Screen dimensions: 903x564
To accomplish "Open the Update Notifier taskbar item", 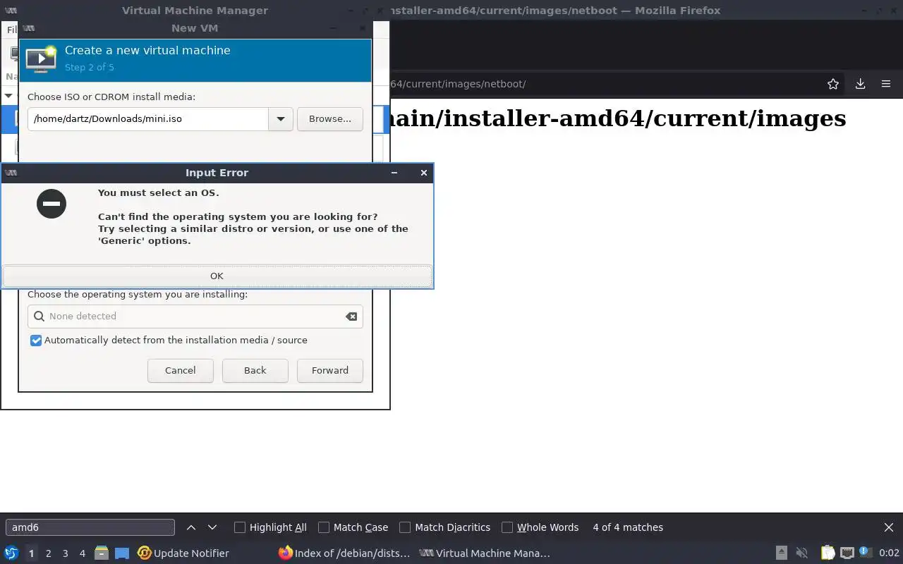I will [183, 553].
